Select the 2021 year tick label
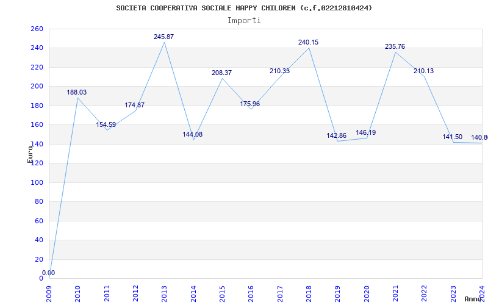The width and height of the screenshot is (488, 305). click(x=396, y=293)
